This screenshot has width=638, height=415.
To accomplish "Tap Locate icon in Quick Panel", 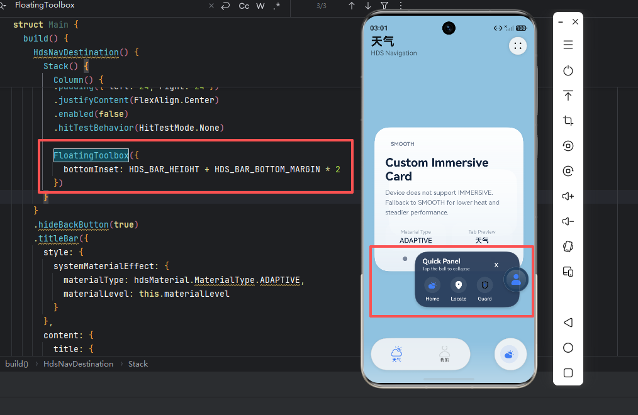I will [x=459, y=285].
